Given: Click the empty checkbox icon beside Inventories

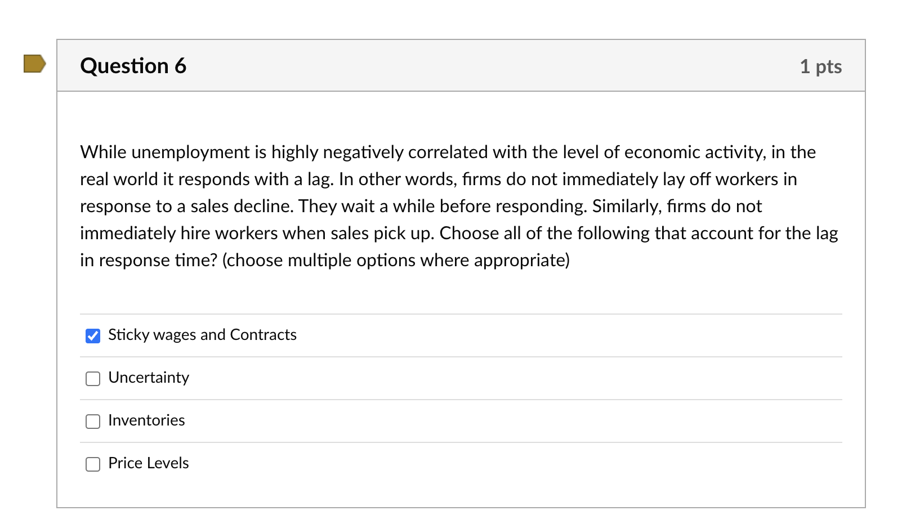Looking at the screenshot, I should (92, 421).
